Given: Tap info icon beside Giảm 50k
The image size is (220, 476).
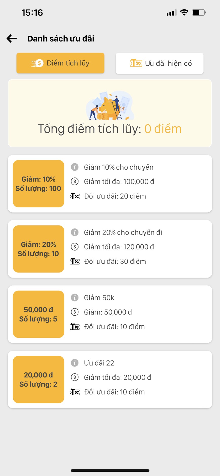Looking at the screenshot, I should click(75, 298).
